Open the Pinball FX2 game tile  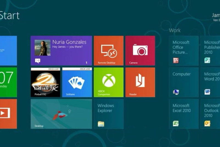[x=46, y=82]
